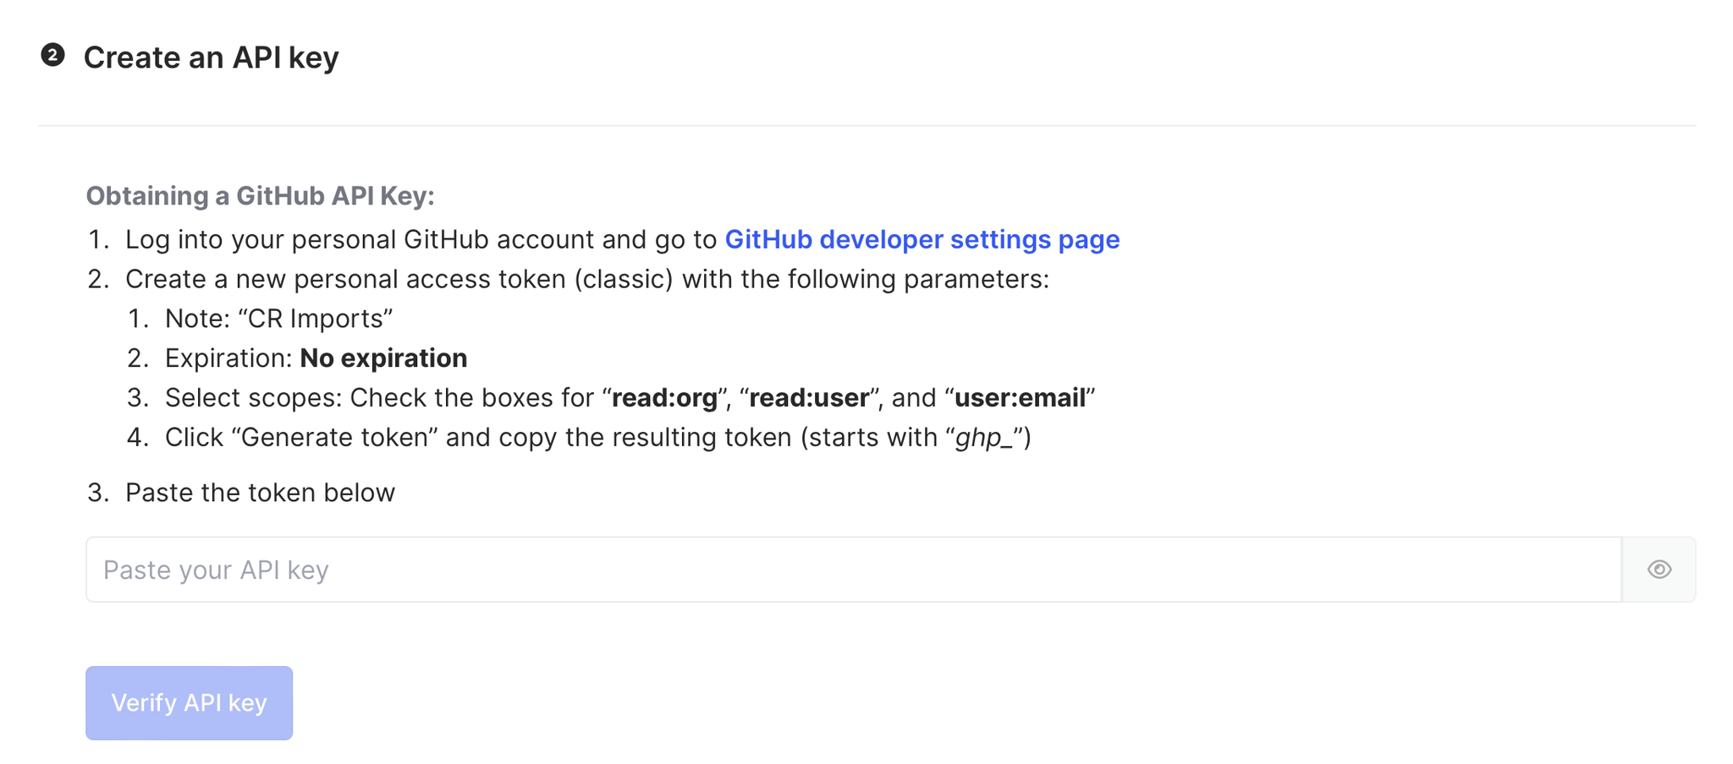Click 'Log into your personal GitHub account' text
The width and height of the screenshot is (1733, 764).
360,240
